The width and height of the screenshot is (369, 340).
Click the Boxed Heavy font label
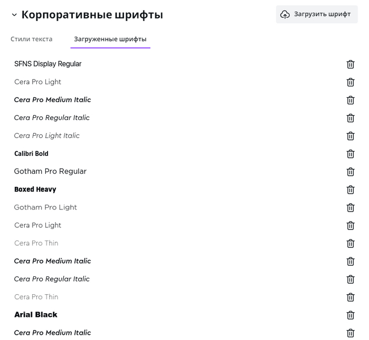click(x=35, y=189)
